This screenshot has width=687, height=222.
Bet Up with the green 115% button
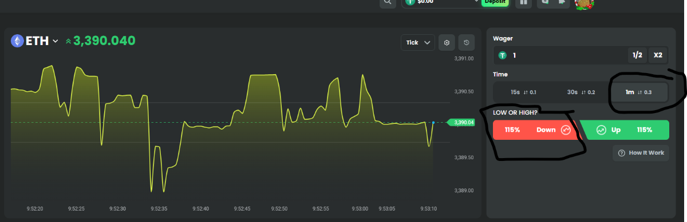625,130
